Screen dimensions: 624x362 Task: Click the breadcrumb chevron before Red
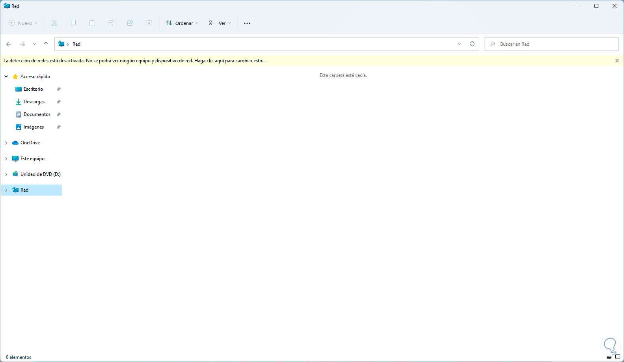pyautogui.click(x=68, y=44)
